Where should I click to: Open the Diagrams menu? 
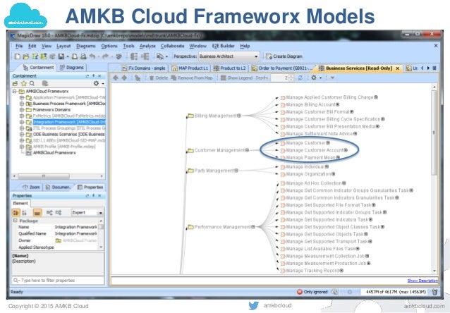tap(86, 46)
